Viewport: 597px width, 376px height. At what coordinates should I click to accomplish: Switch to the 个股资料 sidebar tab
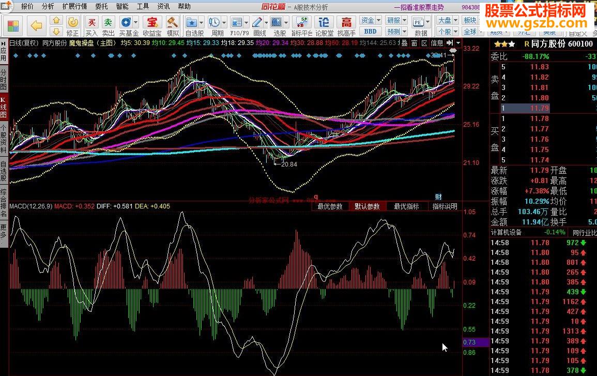pyautogui.click(x=4, y=139)
